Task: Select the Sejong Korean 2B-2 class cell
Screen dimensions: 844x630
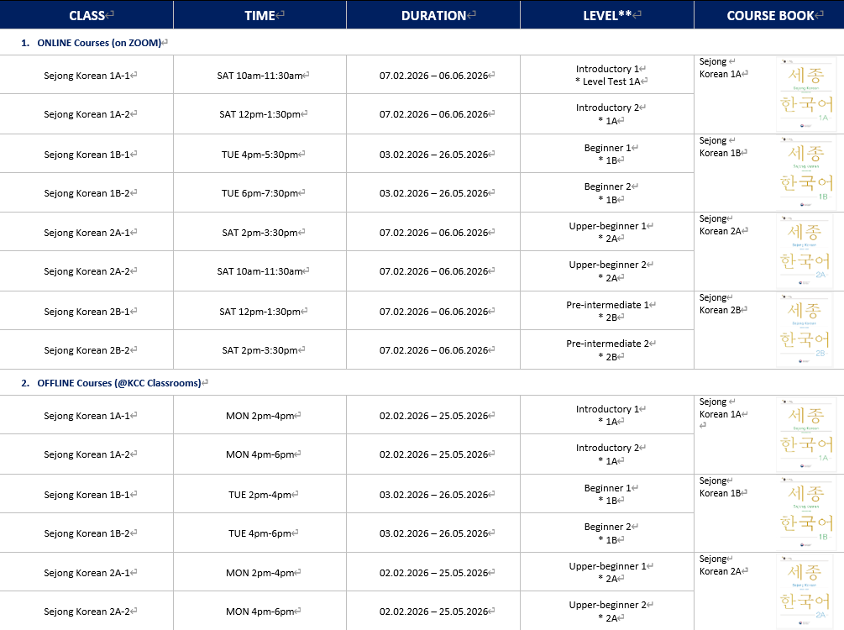Action: [x=87, y=350]
